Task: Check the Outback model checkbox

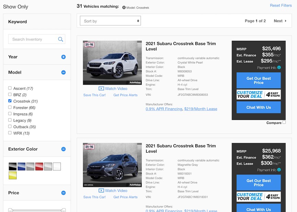Action: pyautogui.click(x=10, y=127)
